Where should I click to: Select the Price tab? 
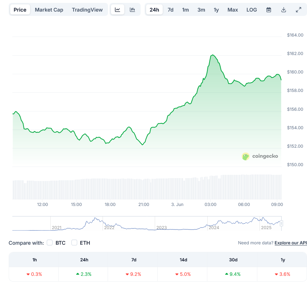click(20, 9)
